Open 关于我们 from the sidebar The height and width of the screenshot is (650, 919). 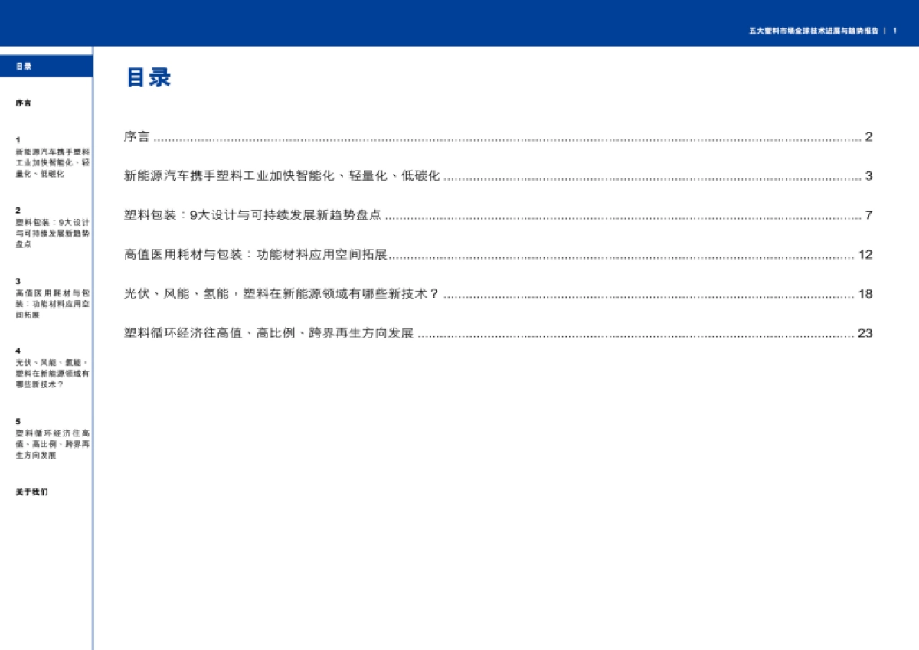tap(31, 492)
